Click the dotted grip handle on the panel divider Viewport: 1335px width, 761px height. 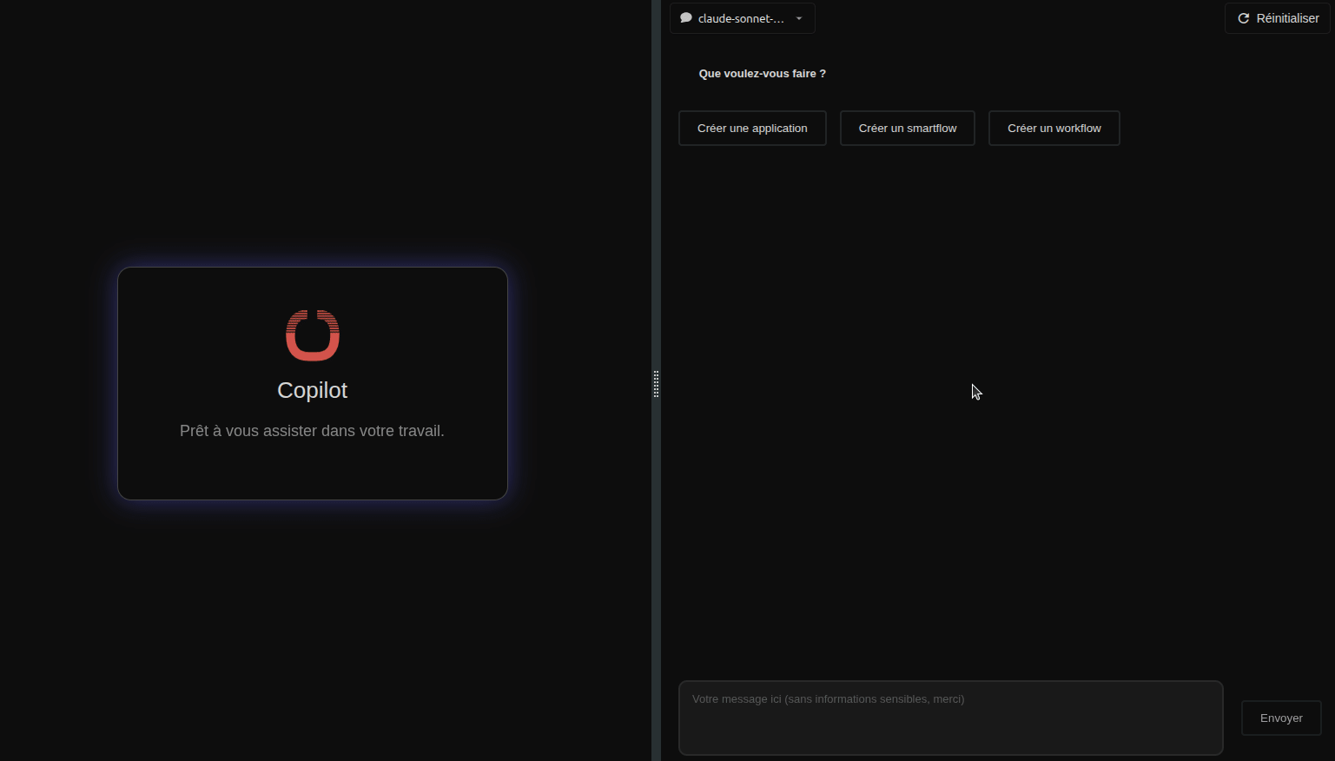656,384
